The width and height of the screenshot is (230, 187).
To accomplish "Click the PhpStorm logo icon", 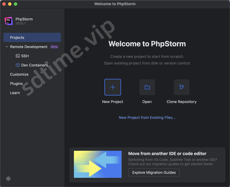I will (x=9, y=21).
